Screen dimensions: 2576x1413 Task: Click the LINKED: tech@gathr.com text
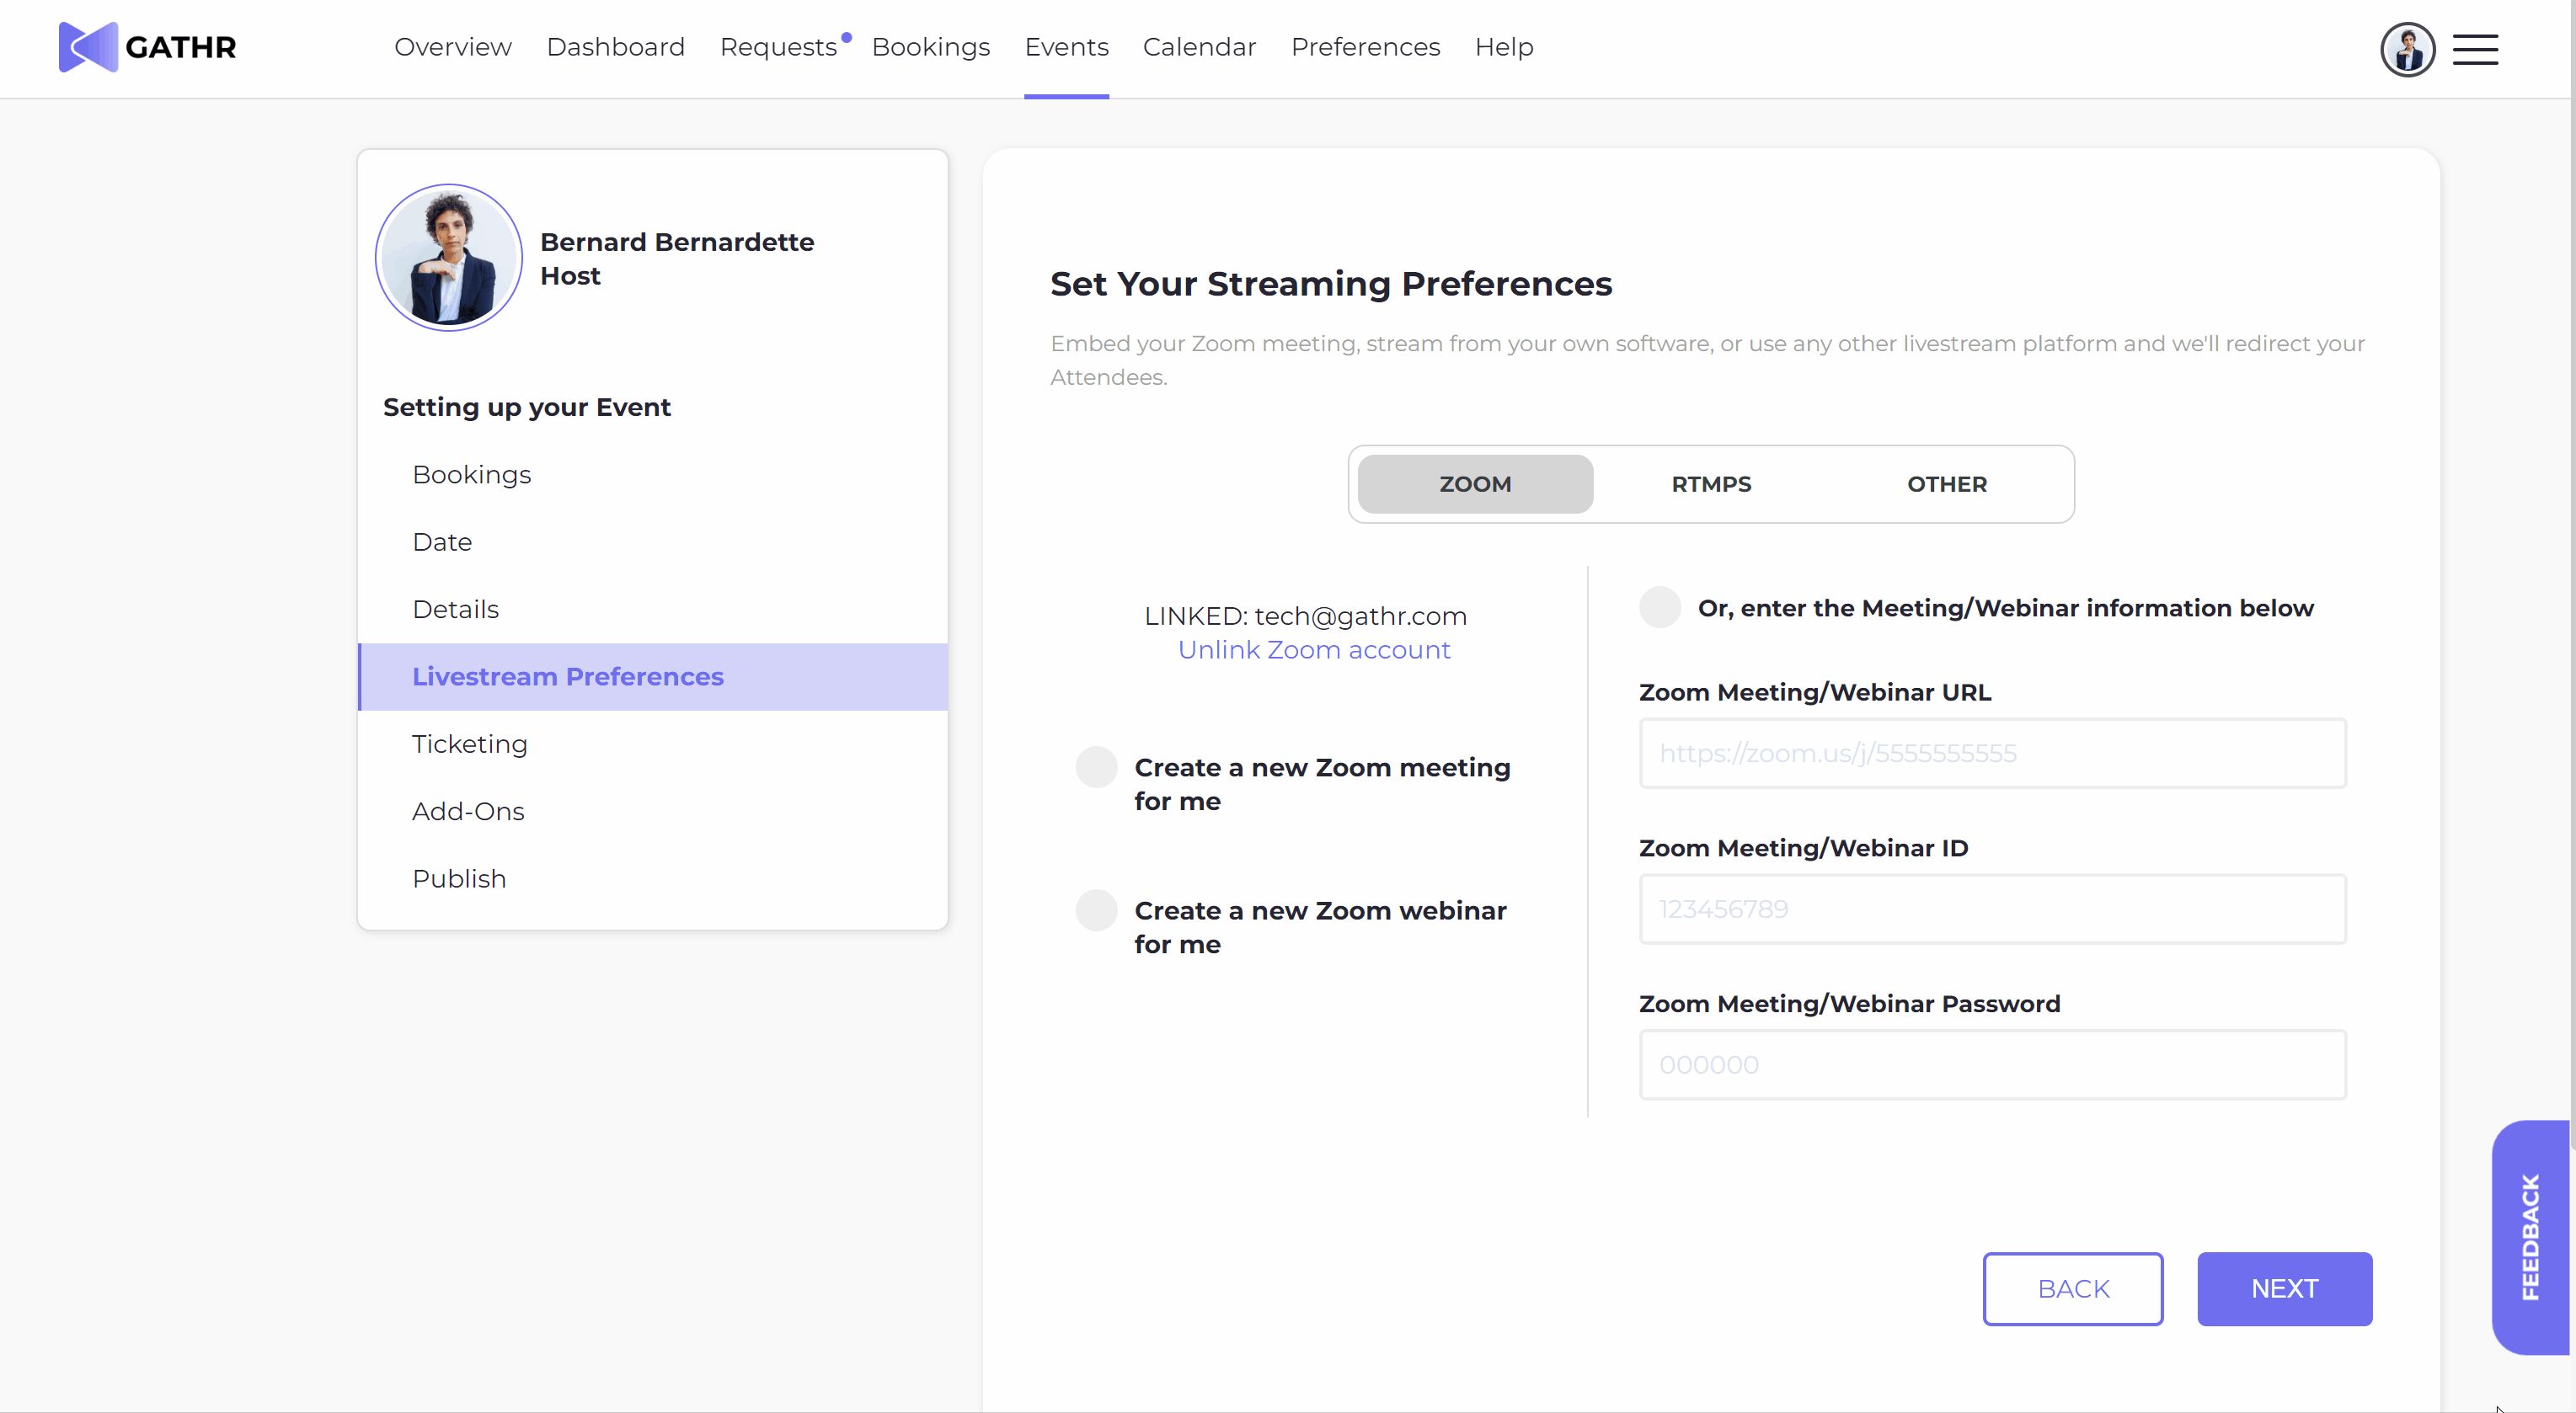tap(1305, 616)
